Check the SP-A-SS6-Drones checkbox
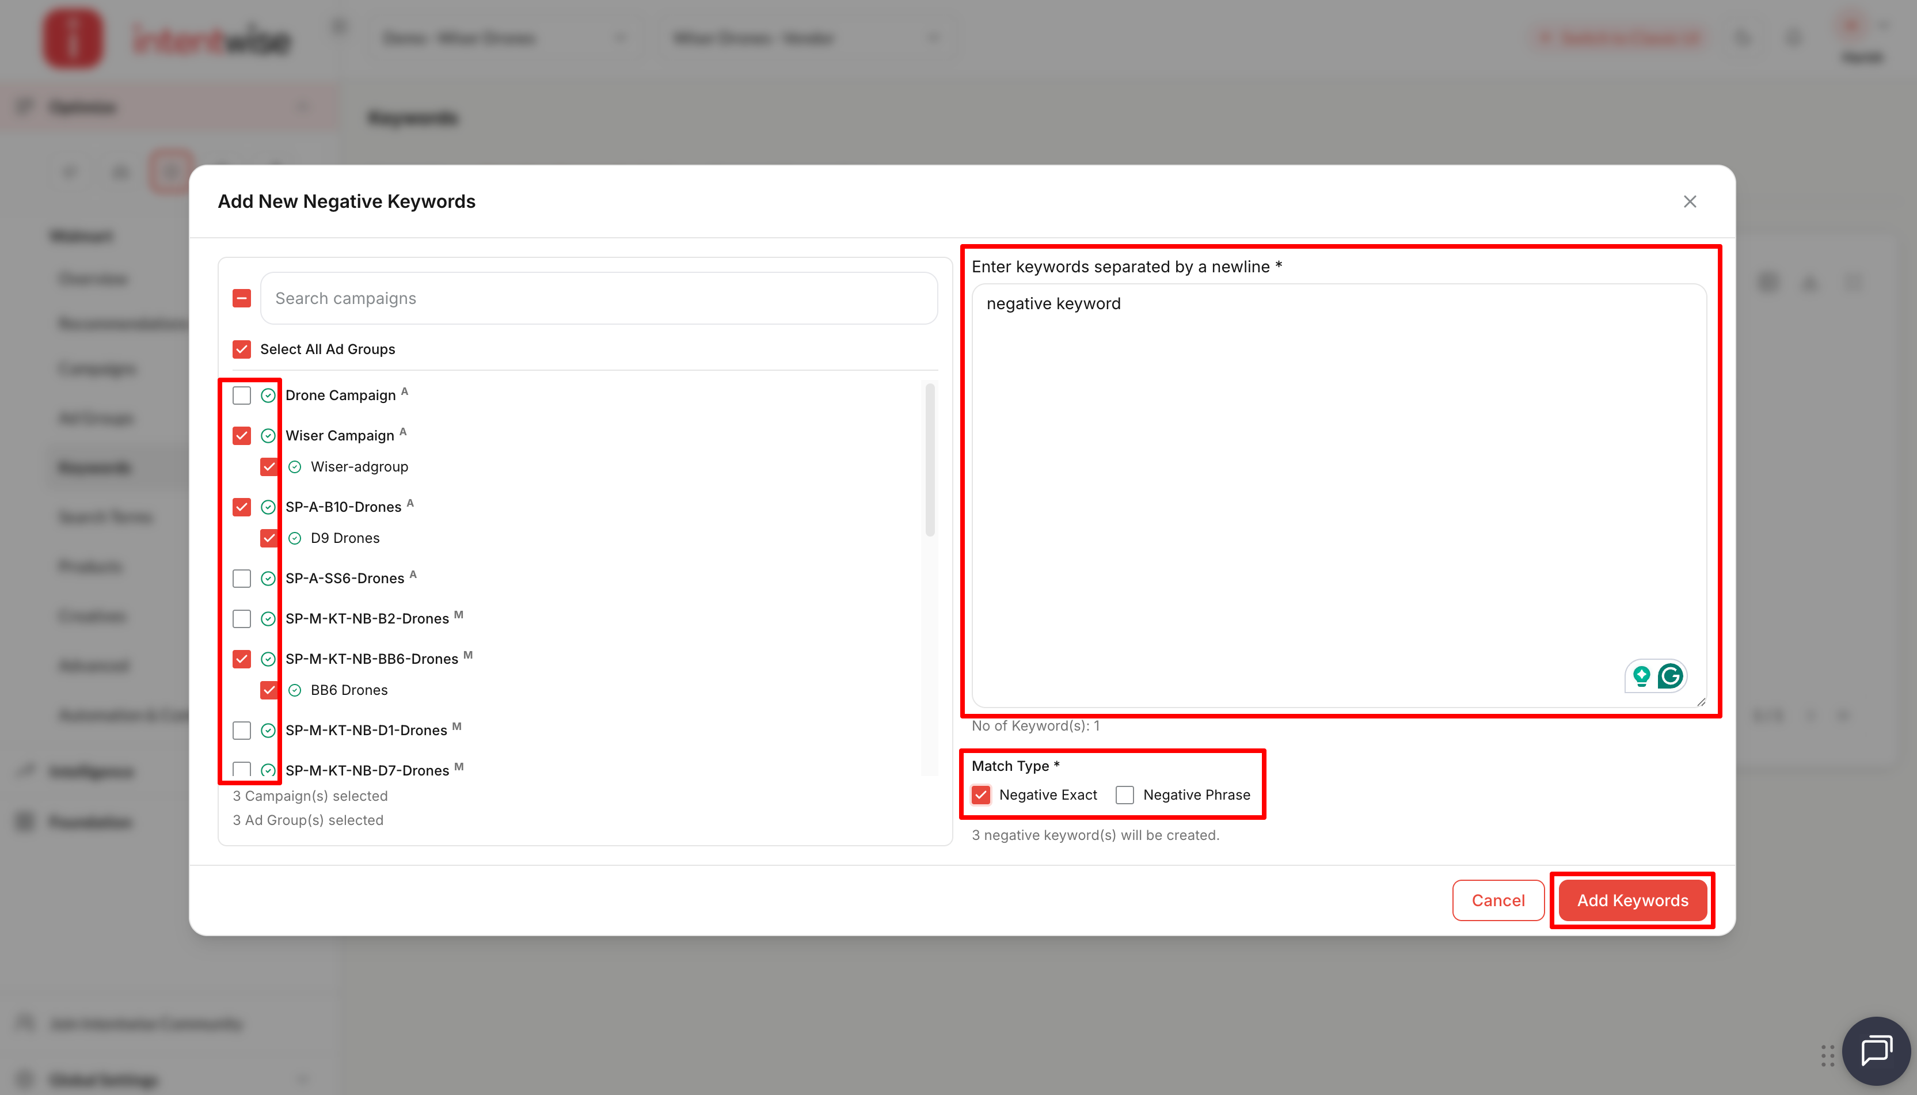Viewport: 1917px width, 1095px height. click(x=241, y=579)
